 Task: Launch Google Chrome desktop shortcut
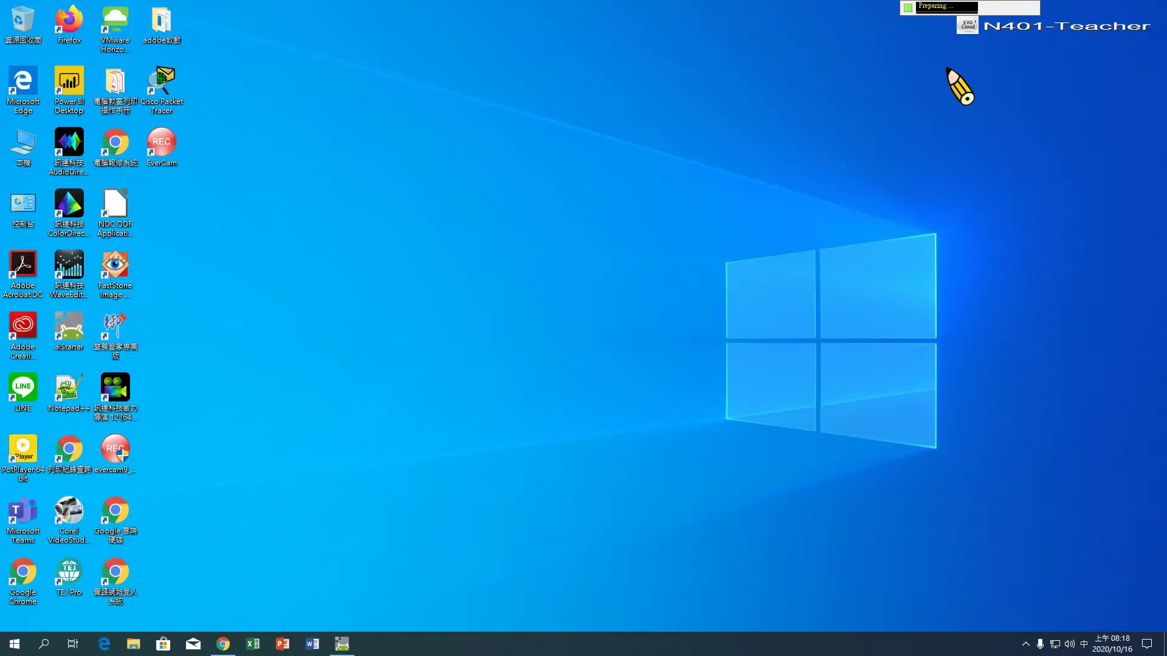coord(23,581)
